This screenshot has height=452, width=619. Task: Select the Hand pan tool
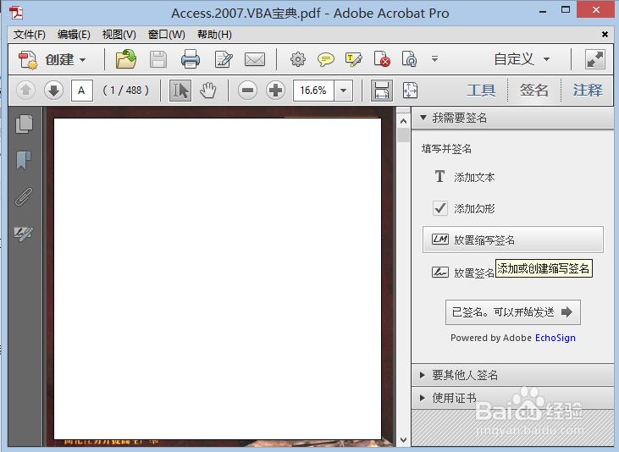(x=208, y=91)
